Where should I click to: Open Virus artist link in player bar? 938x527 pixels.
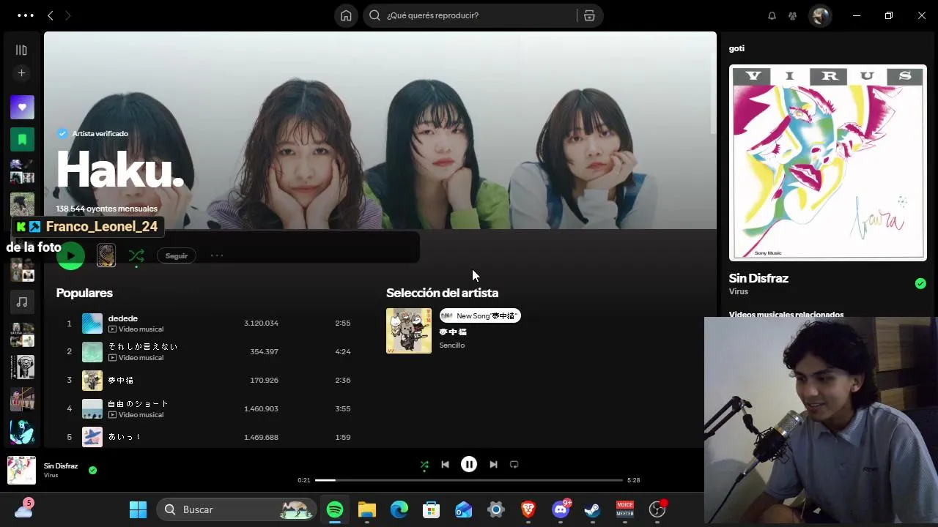[x=51, y=476]
